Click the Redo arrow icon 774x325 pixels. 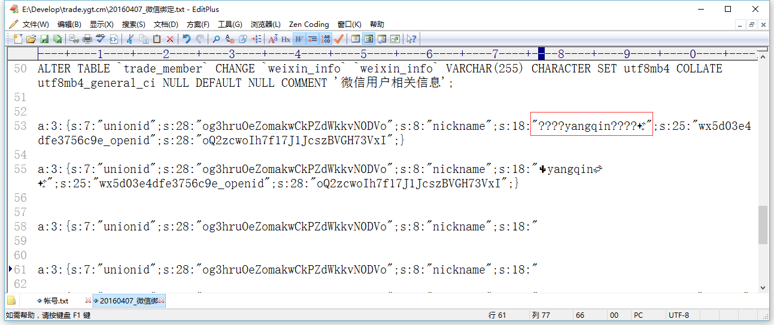coord(200,39)
